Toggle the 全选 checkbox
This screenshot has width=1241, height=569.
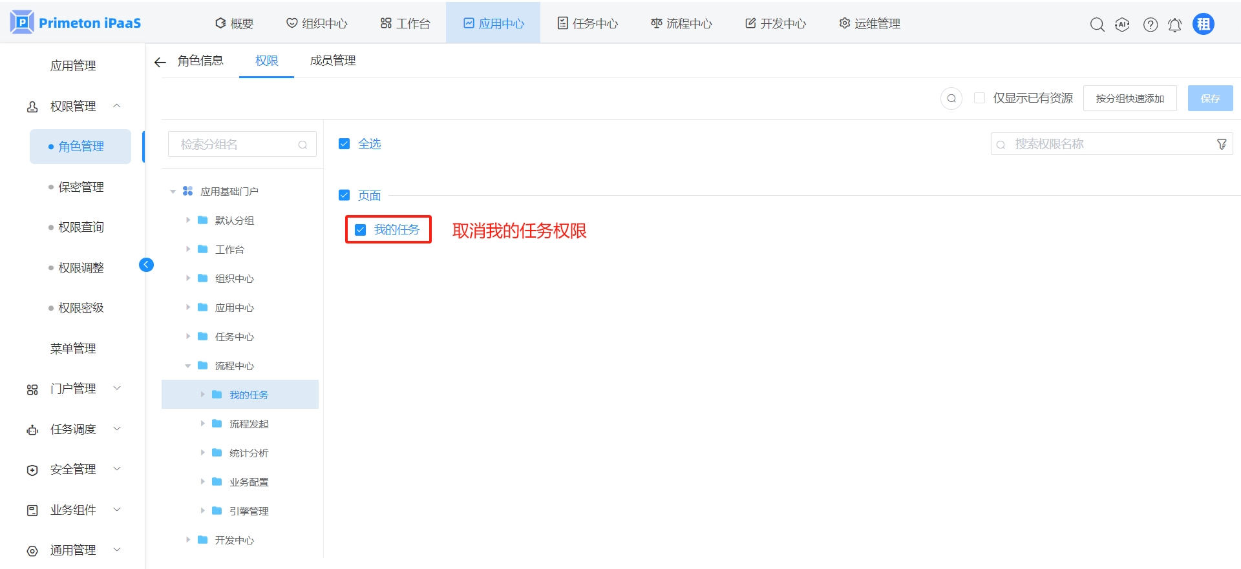(x=345, y=144)
